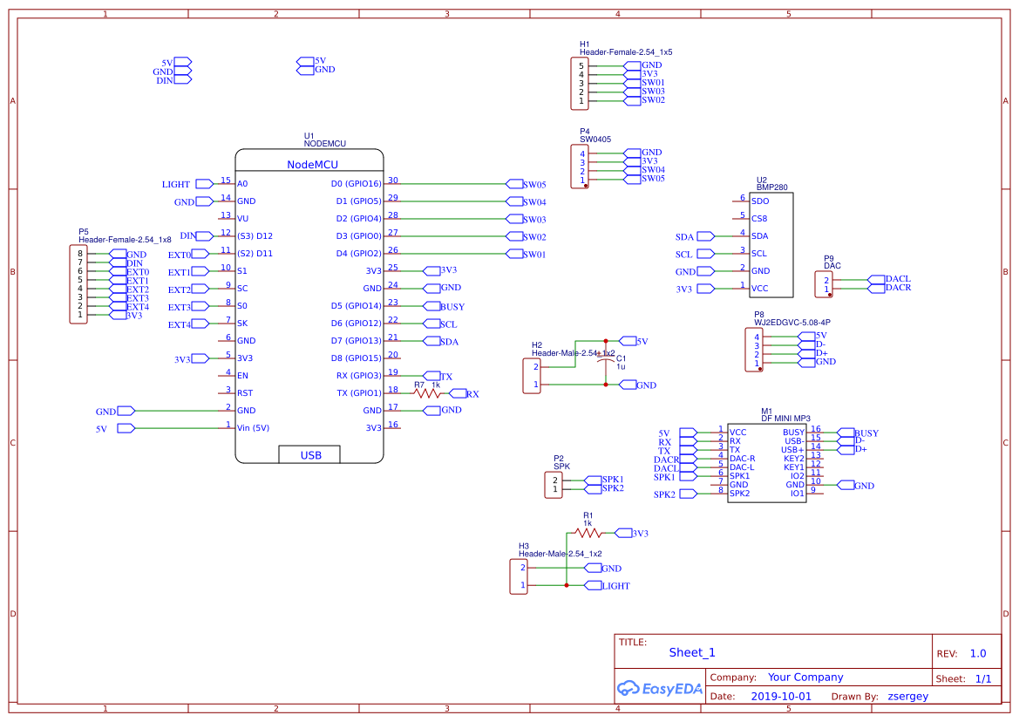Click the EasyEDA cloud logo in title block
This screenshot has width=1019, height=722.
click(x=660, y=688)
